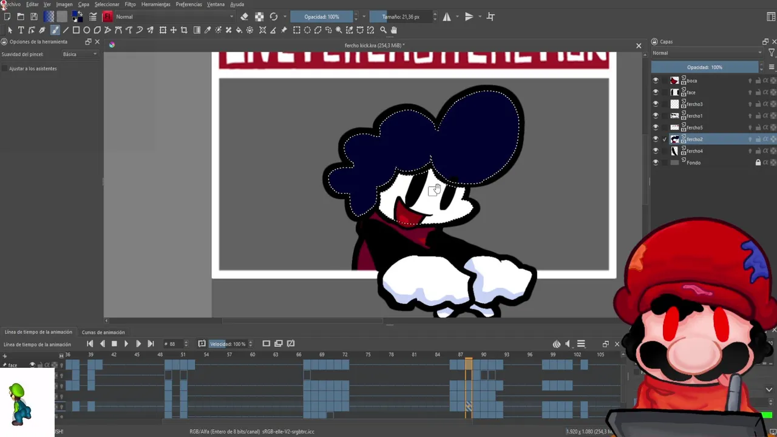Create a new document from toolbar
This screenshot has height=437, width=777.
7,16
